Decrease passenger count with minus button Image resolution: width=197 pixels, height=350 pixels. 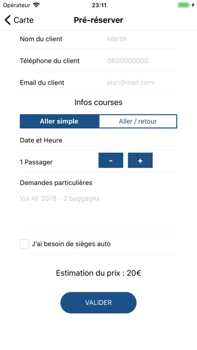111,160
